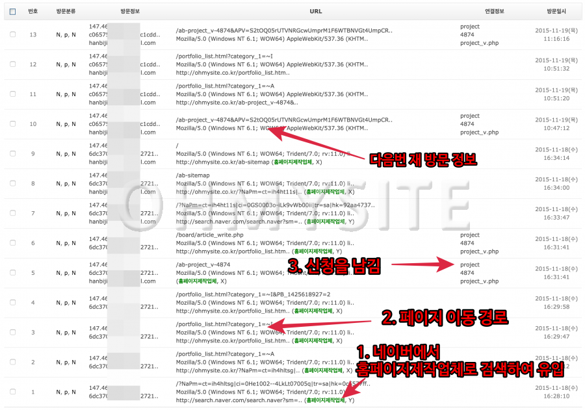Select the checkbox for row 10

click(x=13, y=123)
